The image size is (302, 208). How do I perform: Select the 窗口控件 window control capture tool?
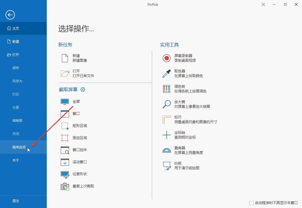(x=80, y=150)
